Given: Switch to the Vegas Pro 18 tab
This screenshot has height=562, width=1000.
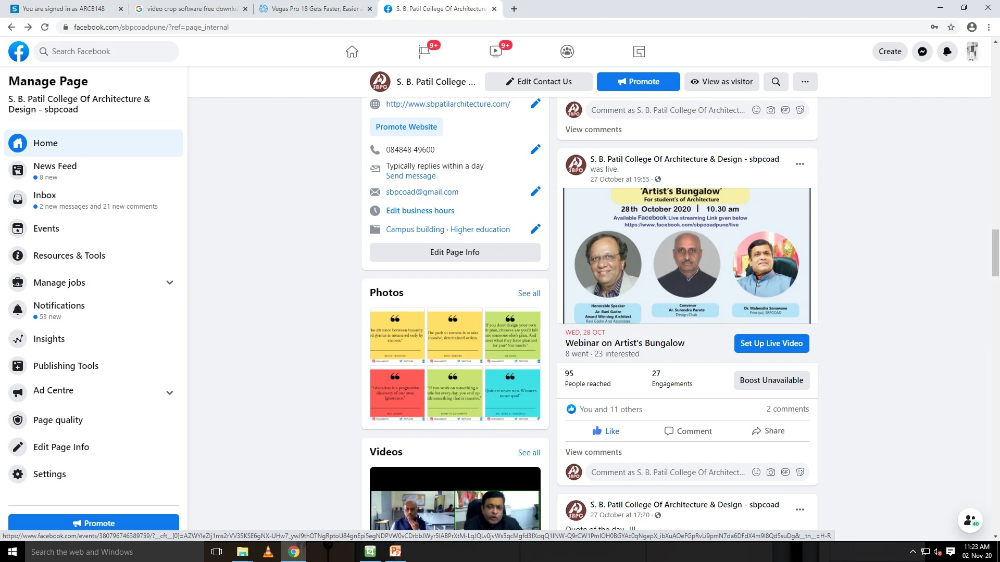Looking at the screenshot, I should point(316,9).
